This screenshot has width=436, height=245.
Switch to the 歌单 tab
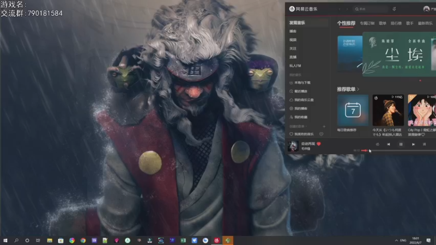tap(383, 23)
